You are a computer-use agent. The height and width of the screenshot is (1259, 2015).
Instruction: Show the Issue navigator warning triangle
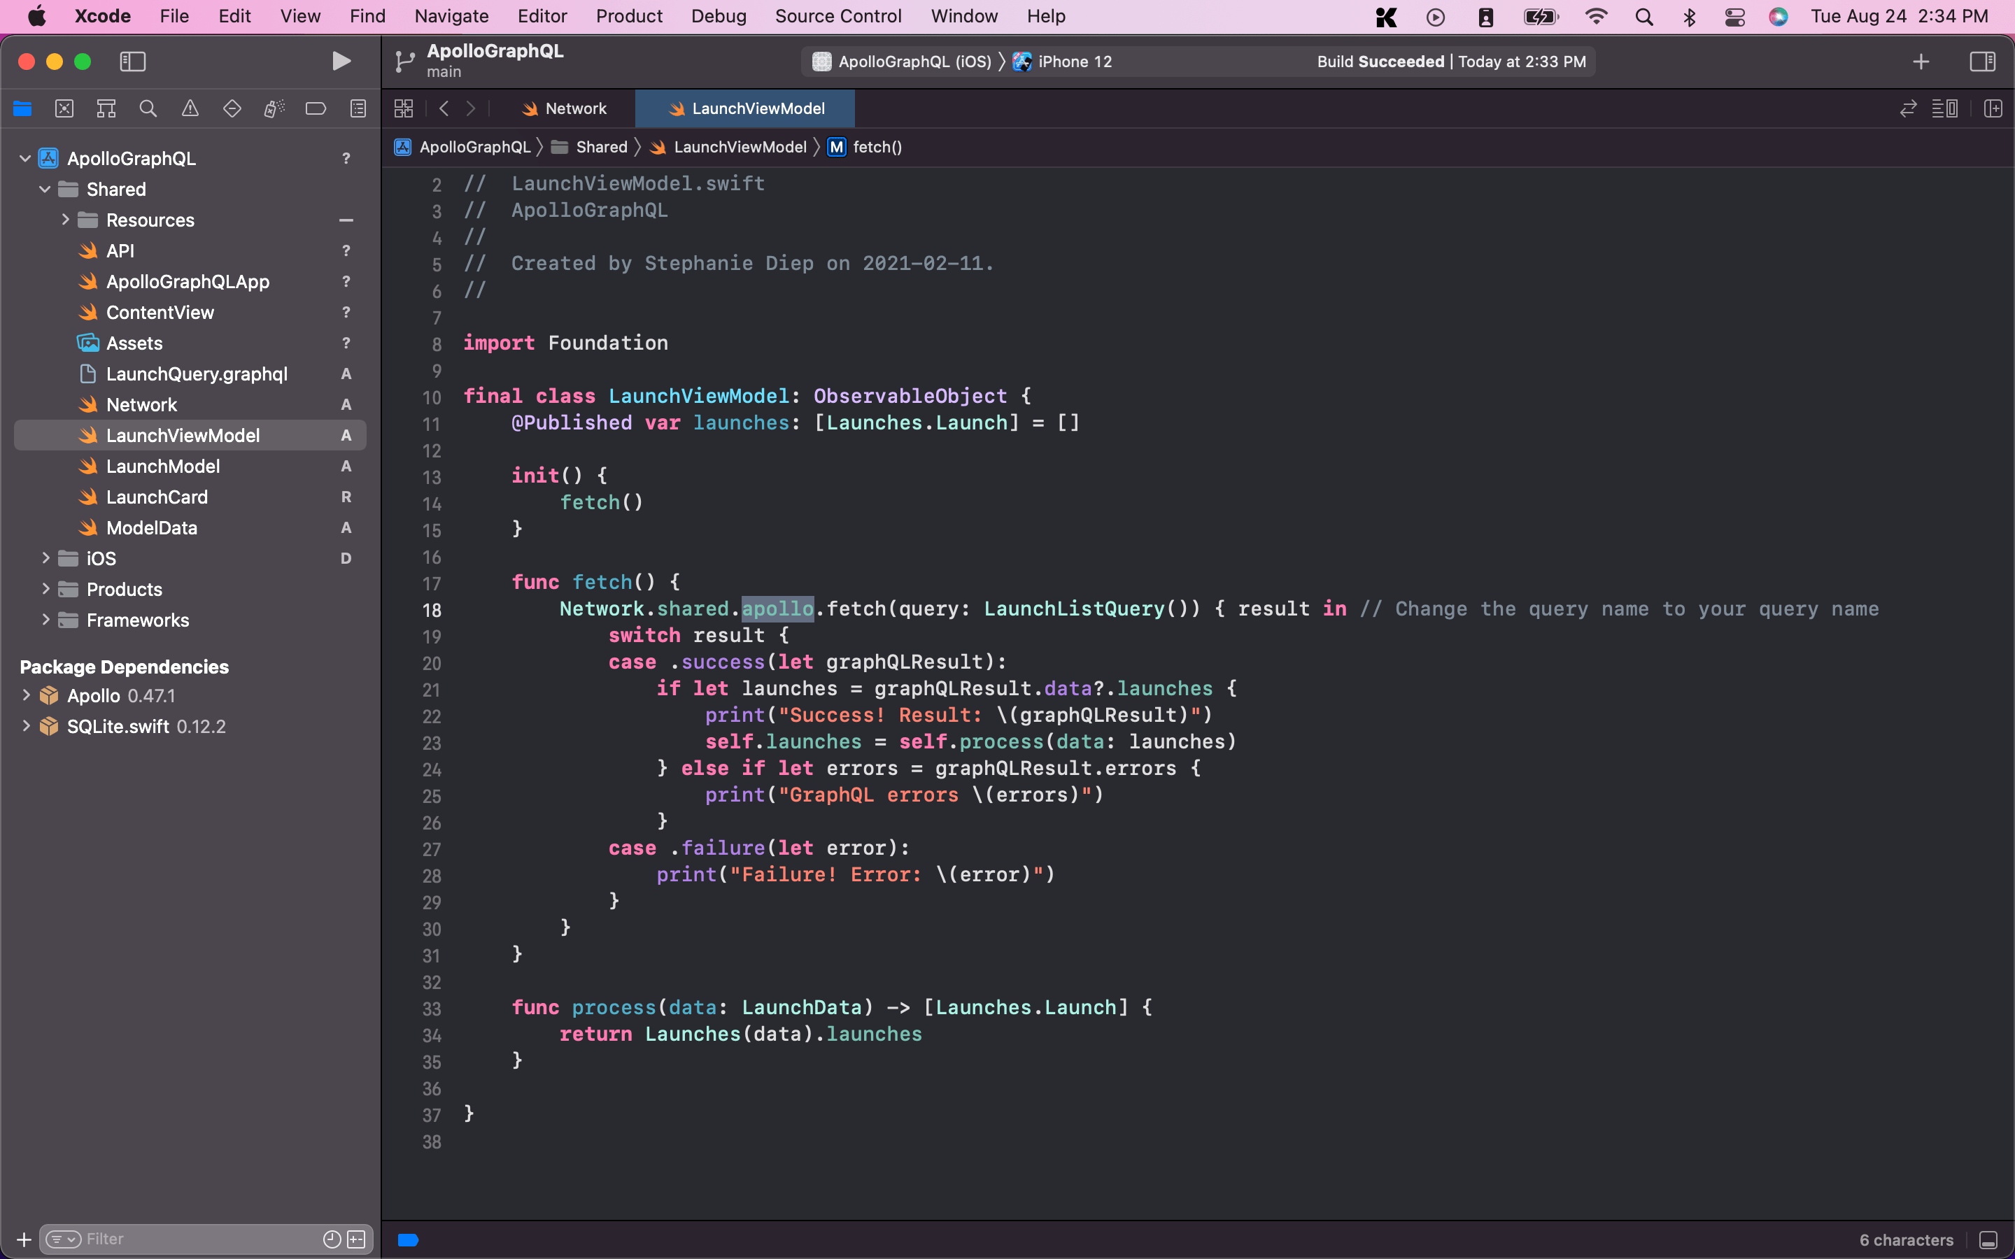tap(191, 108)
